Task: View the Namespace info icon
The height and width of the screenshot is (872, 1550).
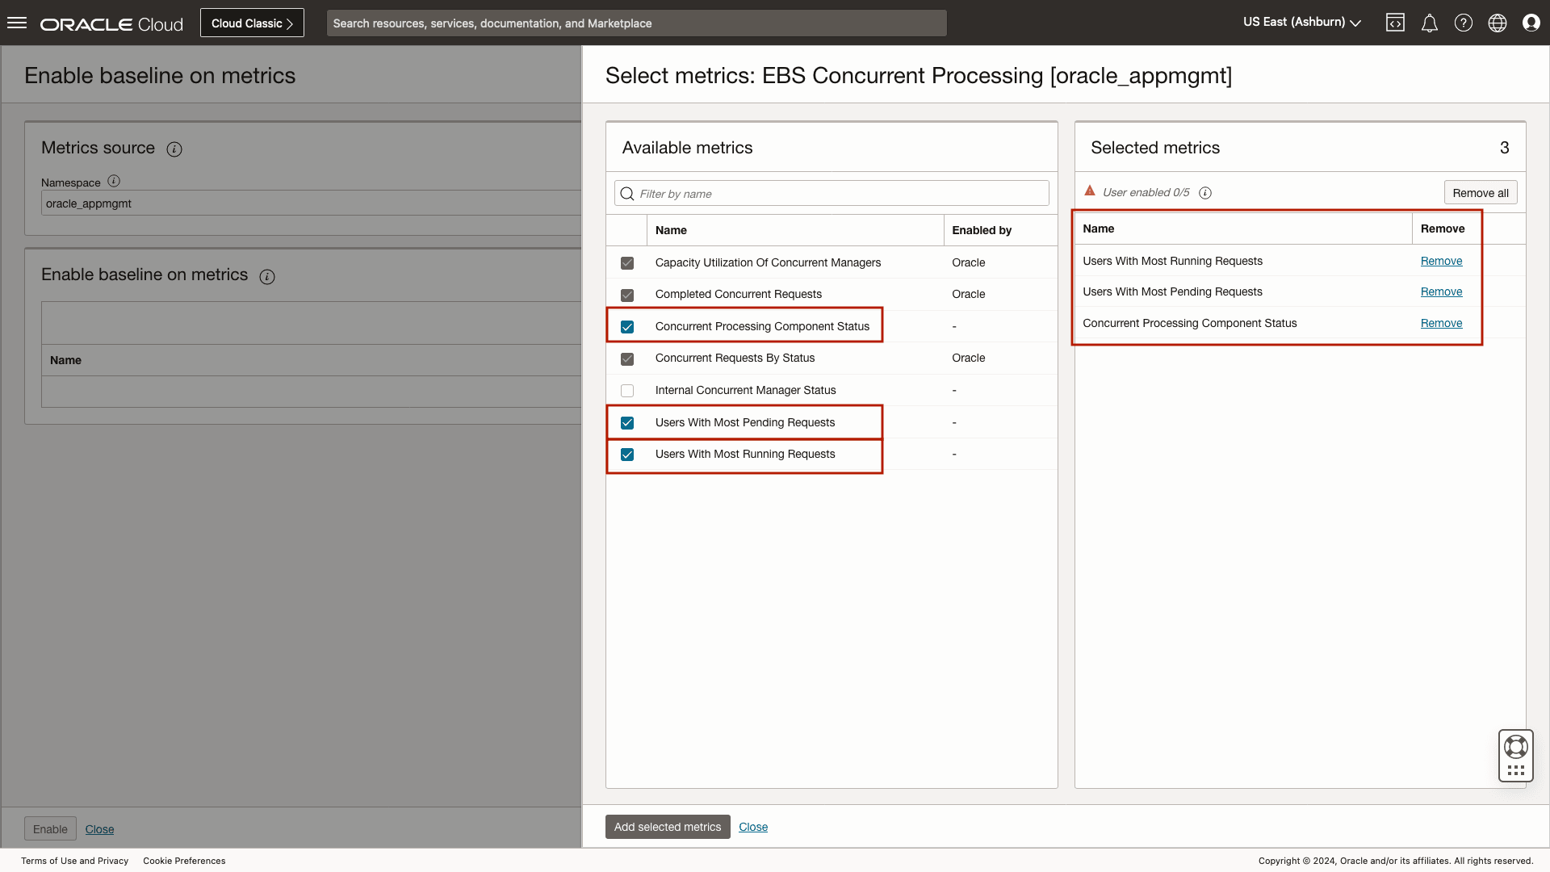Action: point(113,181)
